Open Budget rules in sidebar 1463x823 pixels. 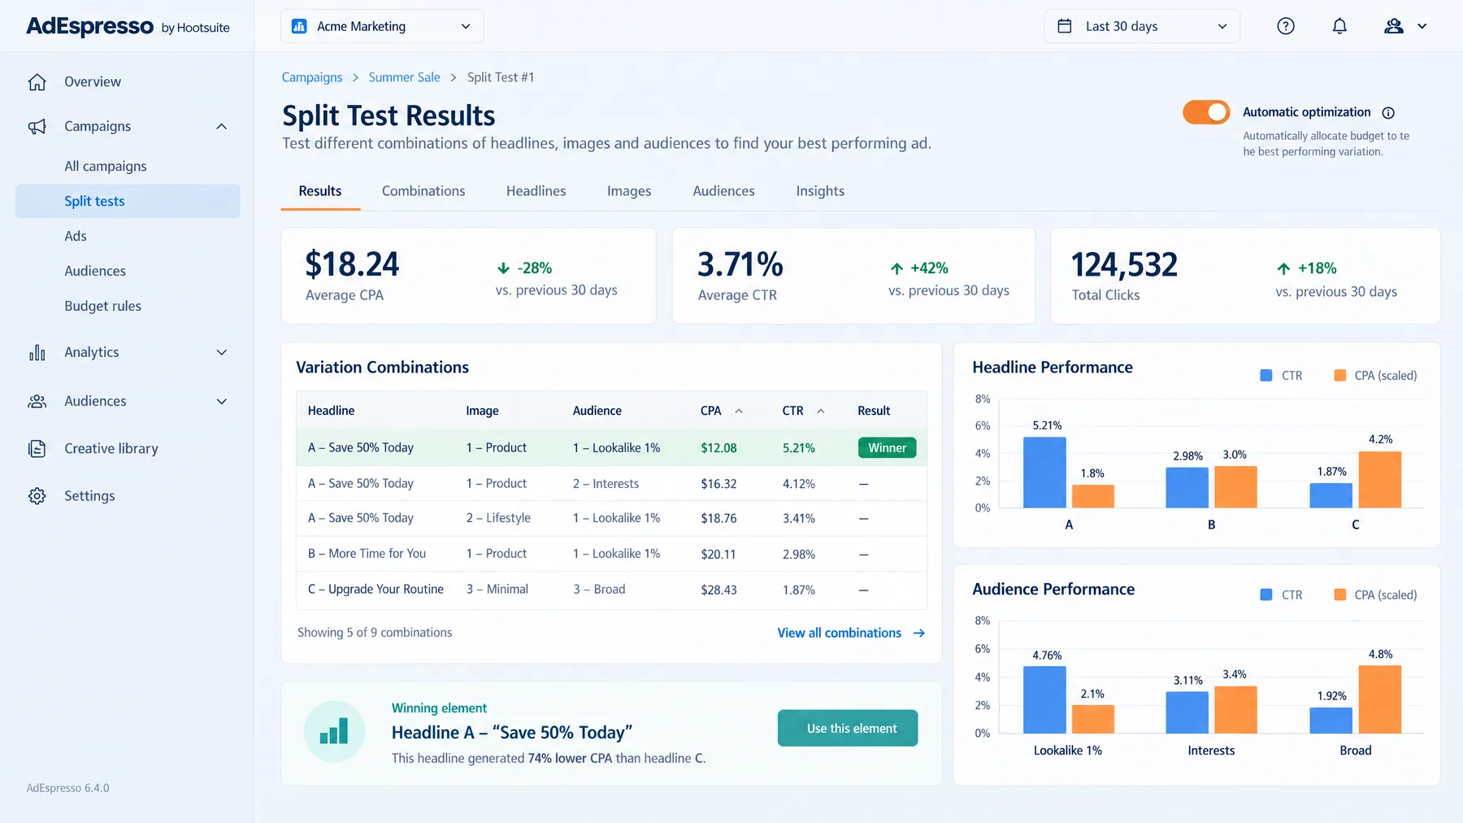103,307
